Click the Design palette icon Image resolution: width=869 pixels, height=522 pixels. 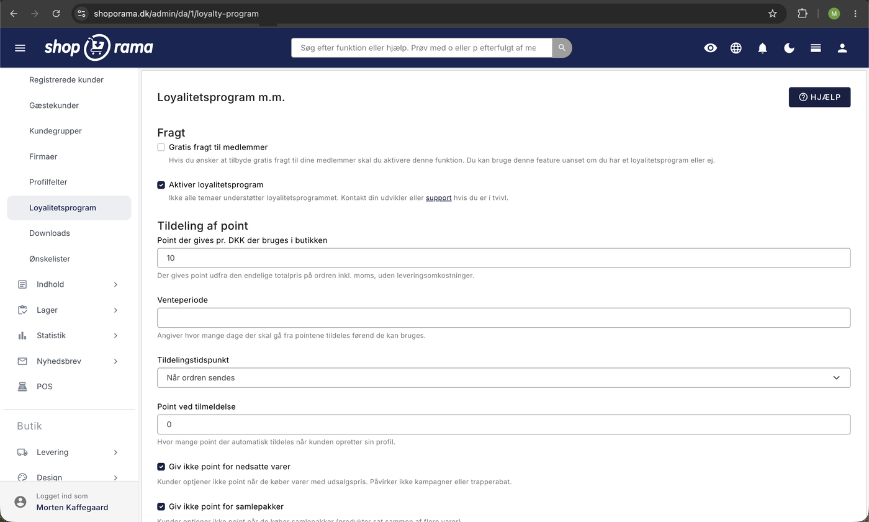pos(22,477)
